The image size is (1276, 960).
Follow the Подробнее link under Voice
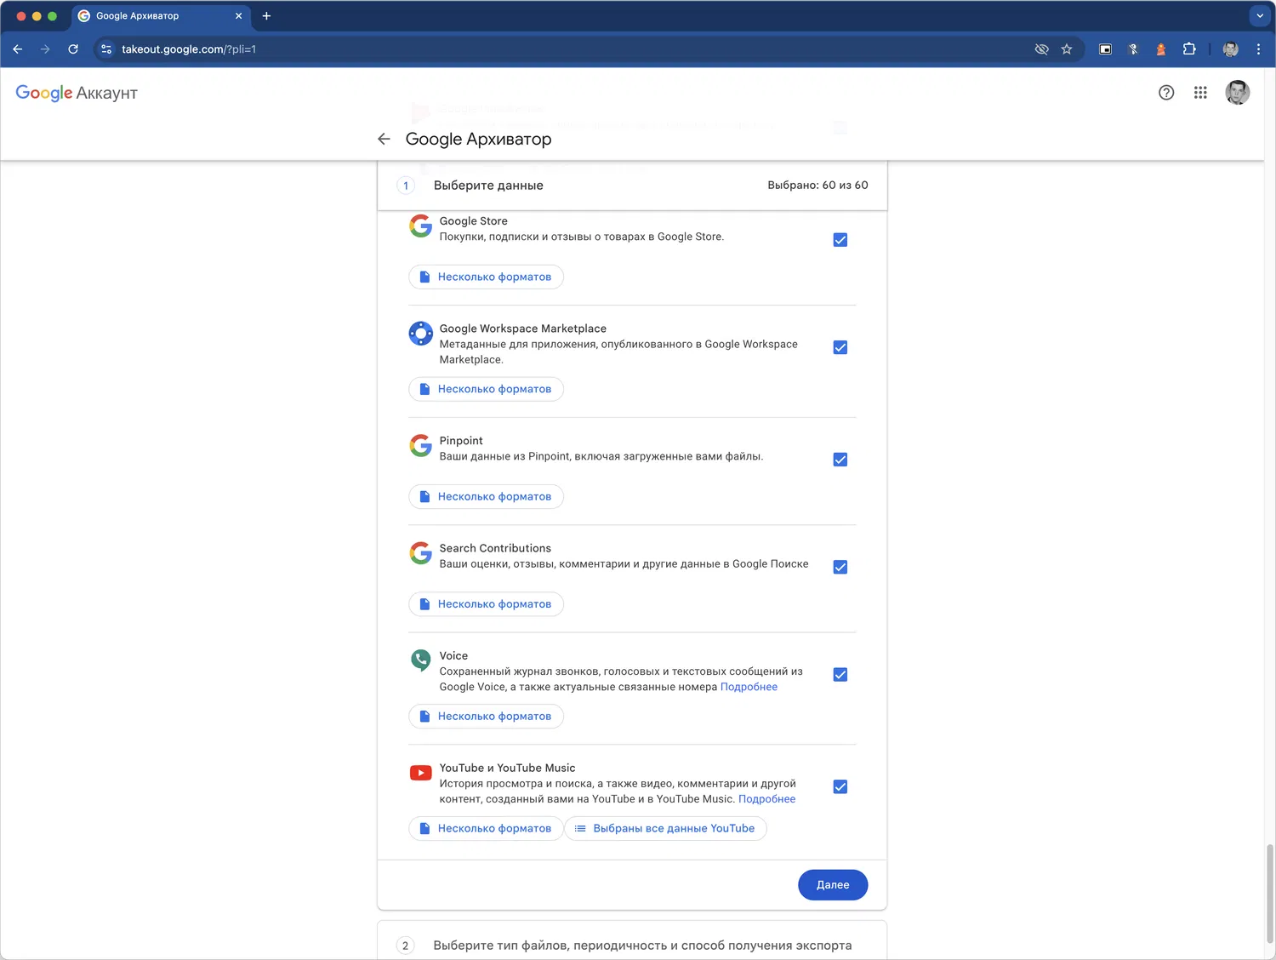point(749,687)
